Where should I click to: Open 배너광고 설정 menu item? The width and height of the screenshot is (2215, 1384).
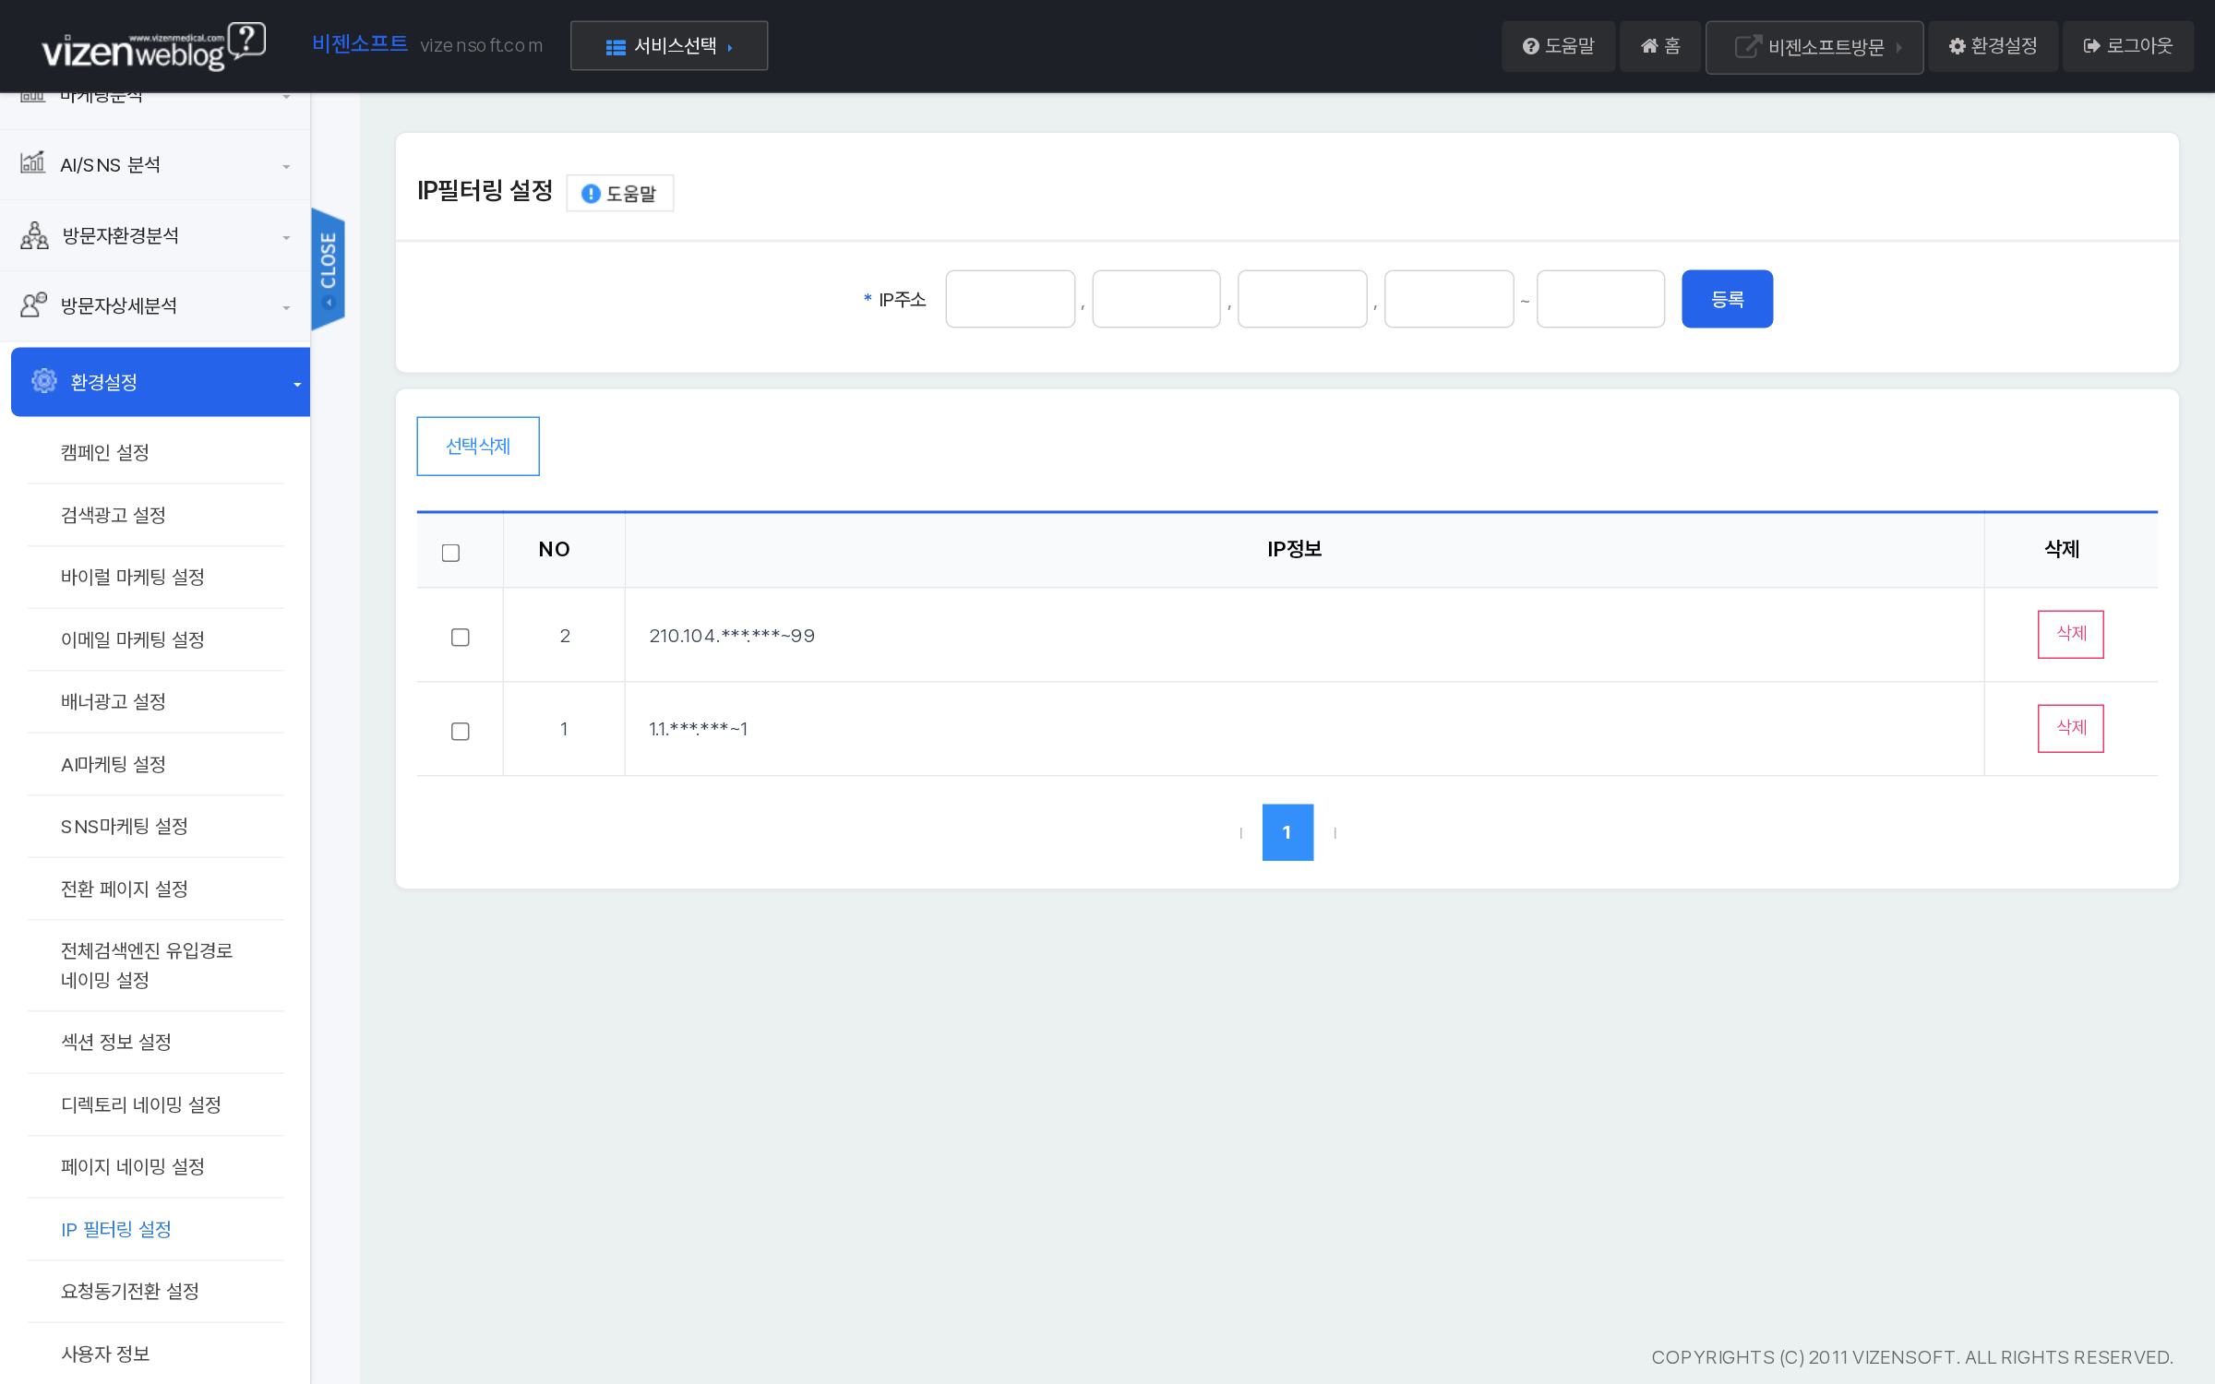click(x=114, y=701)
